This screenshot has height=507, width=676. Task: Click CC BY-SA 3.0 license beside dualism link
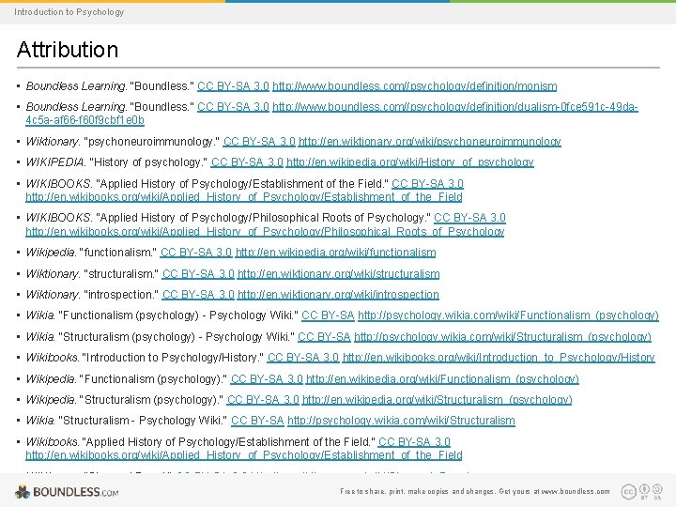click(x=233, y=106)
